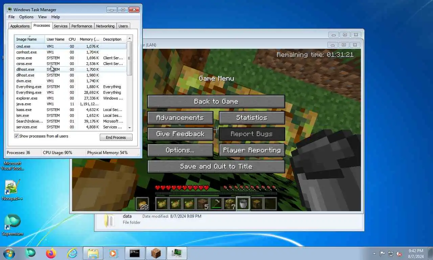Click Give Feedback button
Image resolution: width=433 pixels, height=260 pixels.
180,134
